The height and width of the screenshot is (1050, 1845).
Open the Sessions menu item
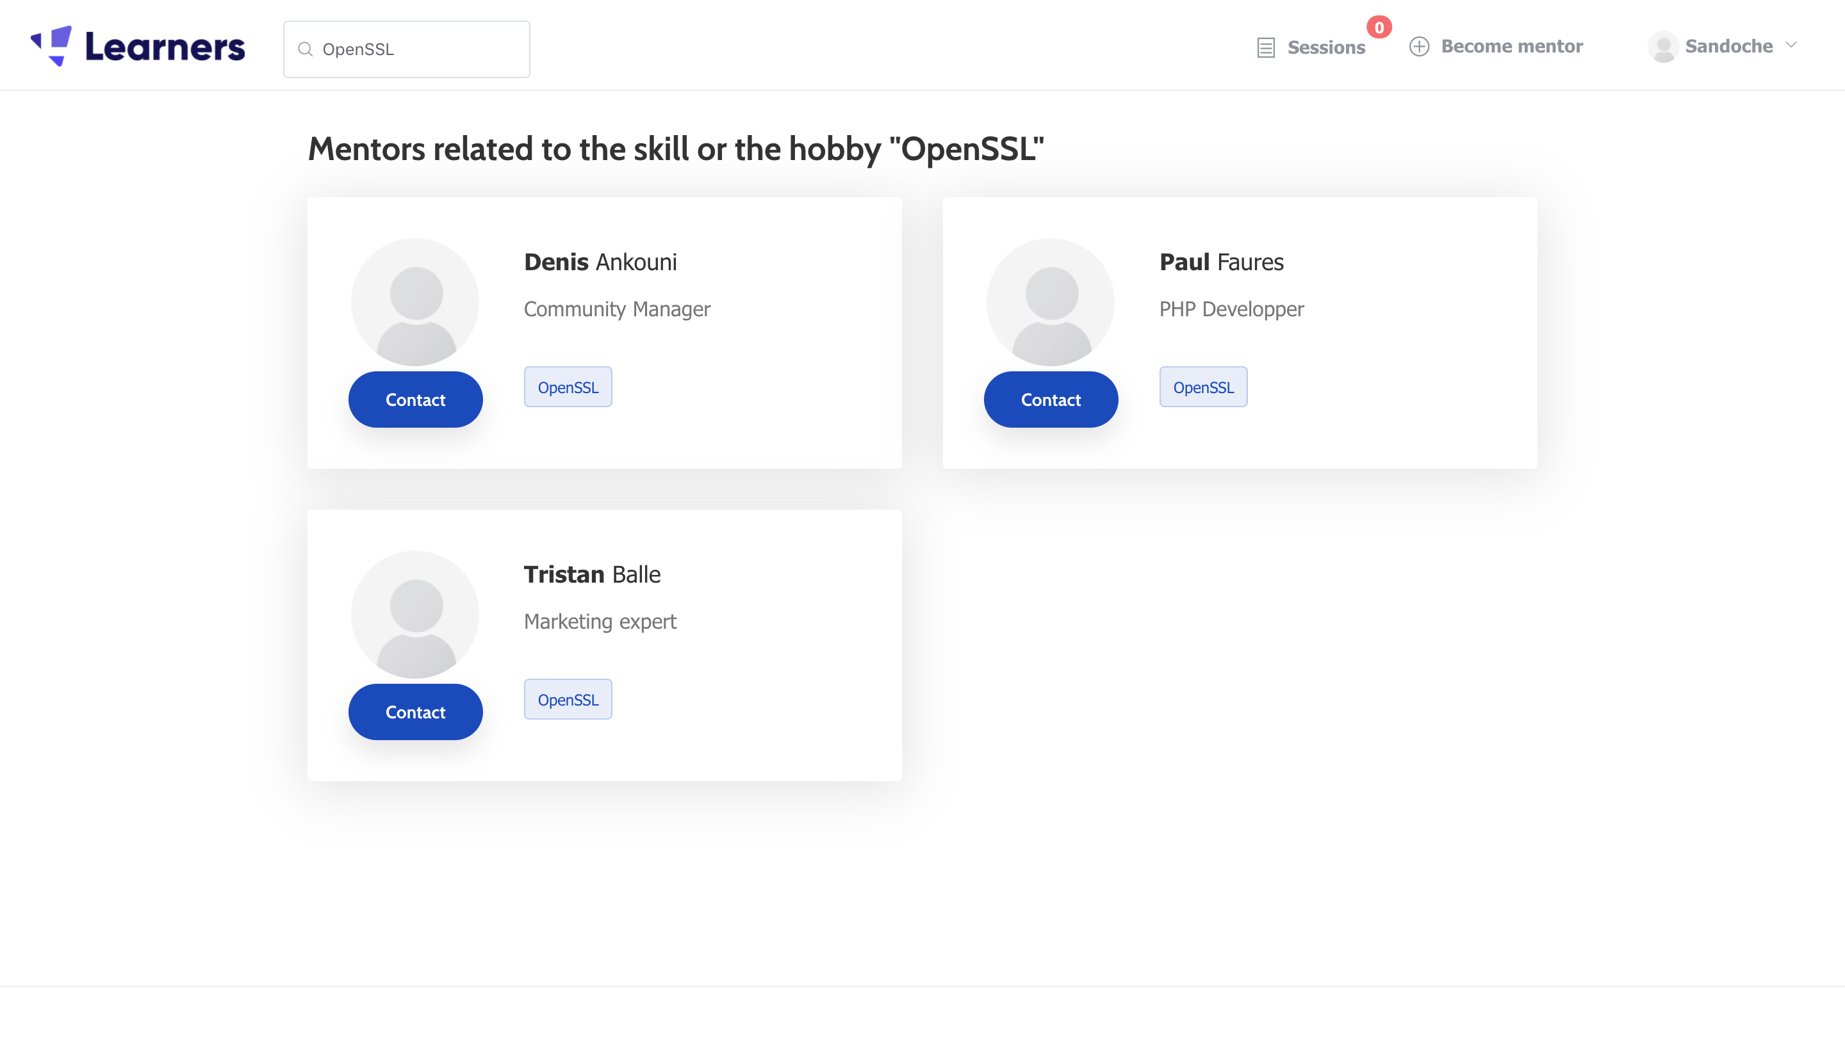click(1311, 47)
